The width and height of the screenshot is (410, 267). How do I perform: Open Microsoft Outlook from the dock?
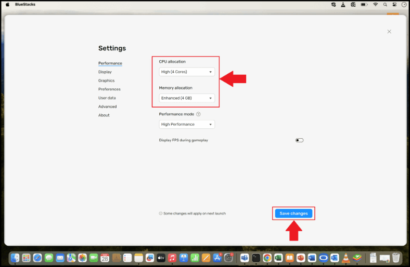coord(335,258)
